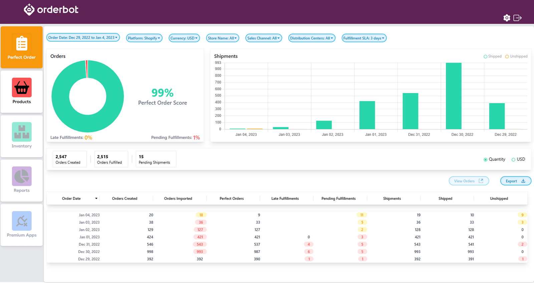Click the Dec 30, 2022 table row date
Image resolution: width=534 pixels, height=283 pixels.
point(89,252)
